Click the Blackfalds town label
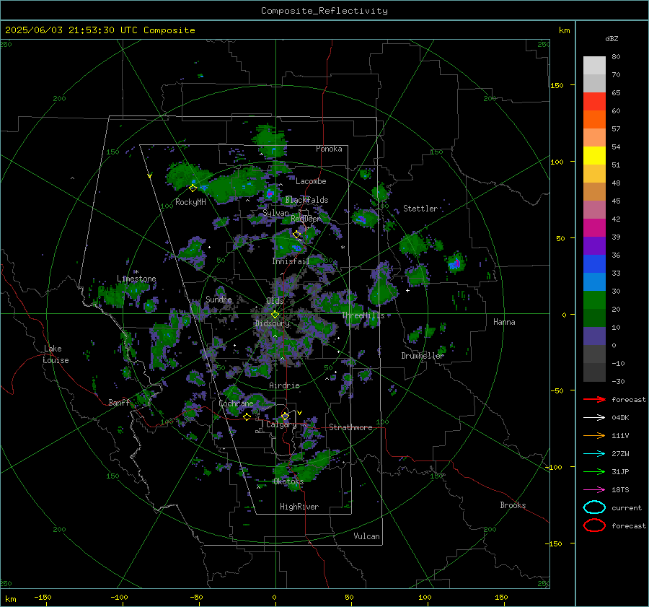 tap(306, 200)
